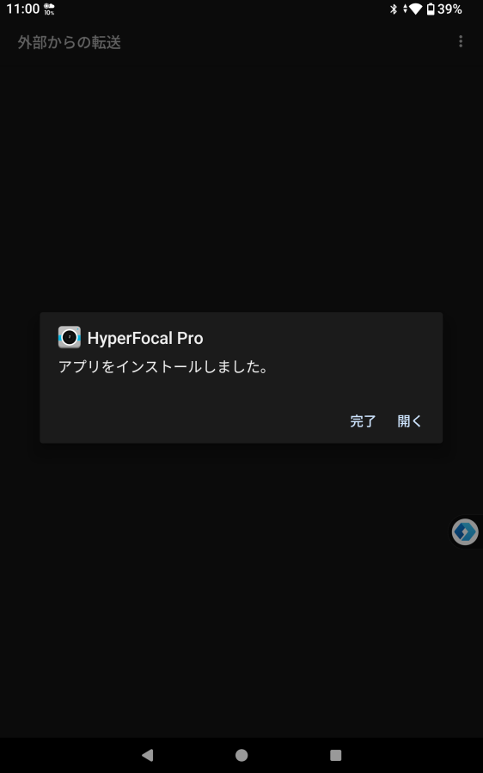This screenshot has height=773, width=483.
Task: Tap the 39% battery percentage text
Action: [x=449, y=9]
